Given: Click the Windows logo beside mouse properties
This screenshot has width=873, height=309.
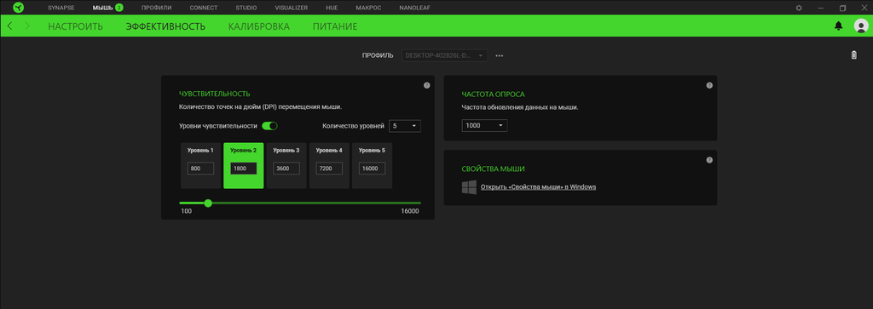Looking at the screenshot, I should [x=469, y=187].
